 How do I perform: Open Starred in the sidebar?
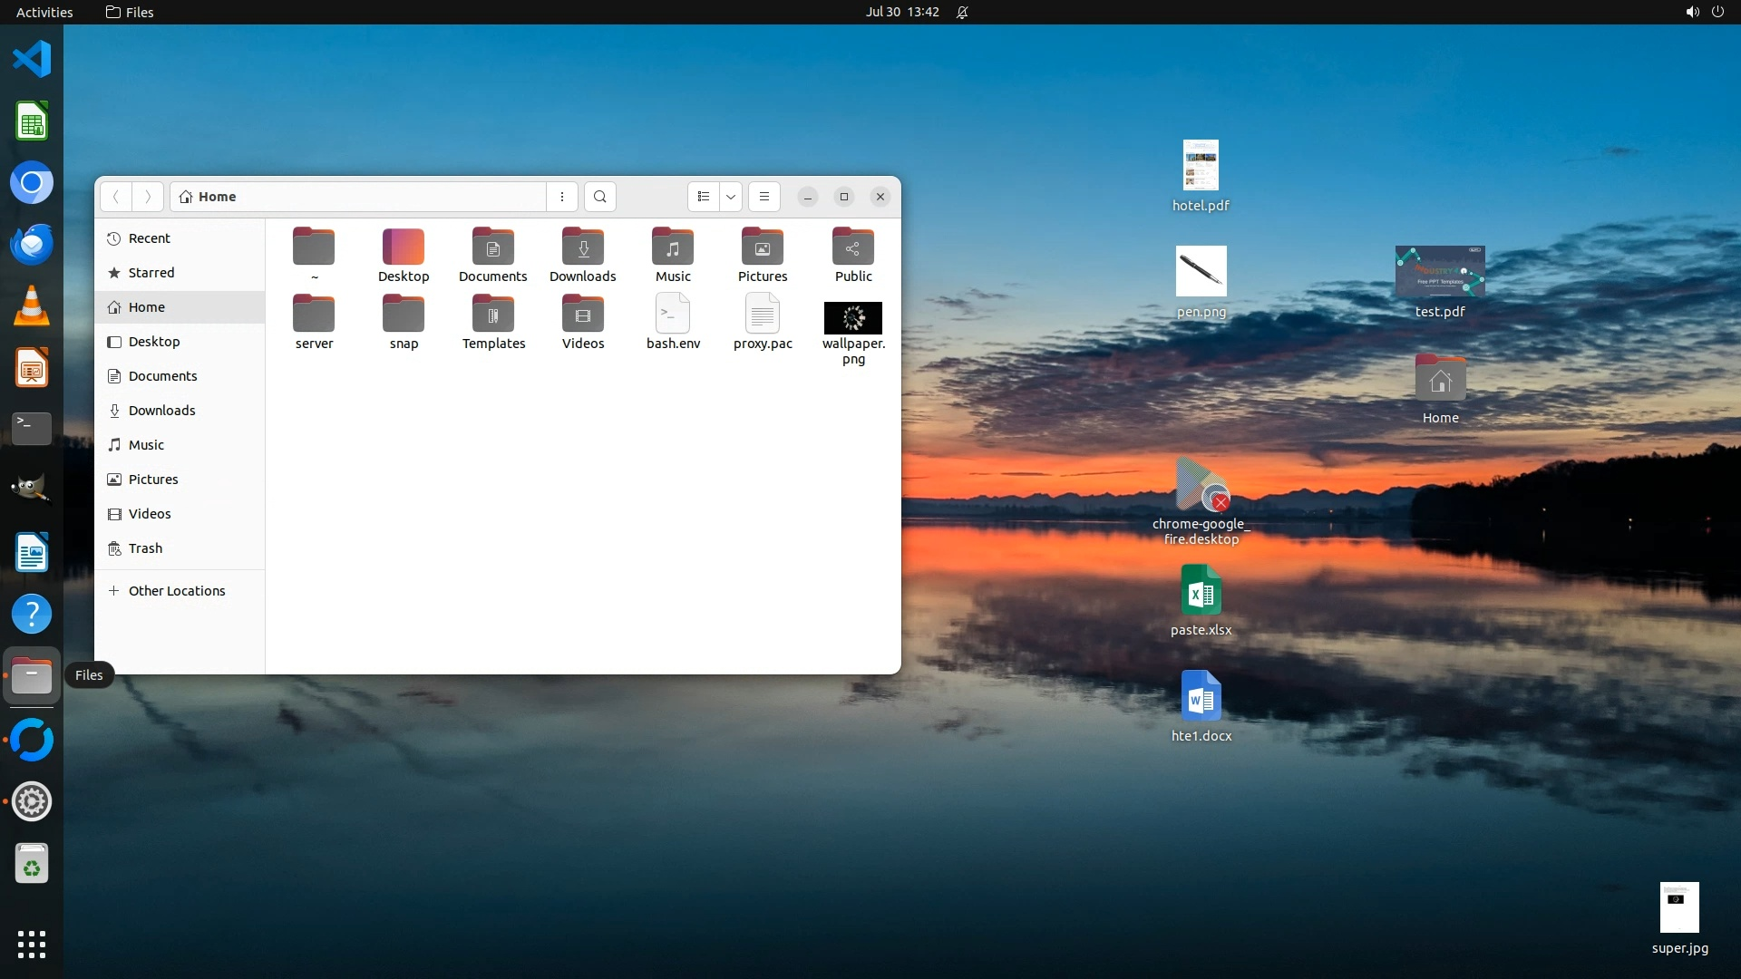point(151,273)
